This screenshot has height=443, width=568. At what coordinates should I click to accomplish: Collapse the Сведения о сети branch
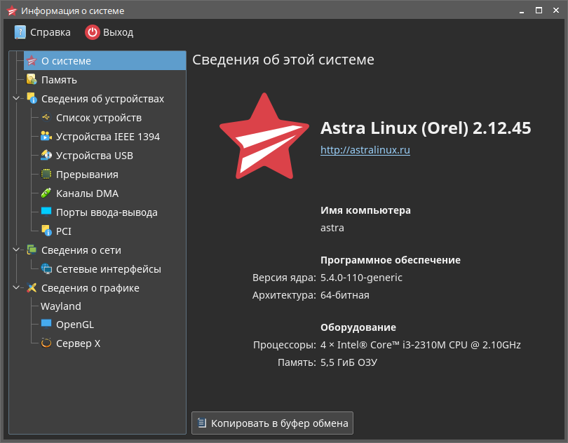[x=16, y=250]
